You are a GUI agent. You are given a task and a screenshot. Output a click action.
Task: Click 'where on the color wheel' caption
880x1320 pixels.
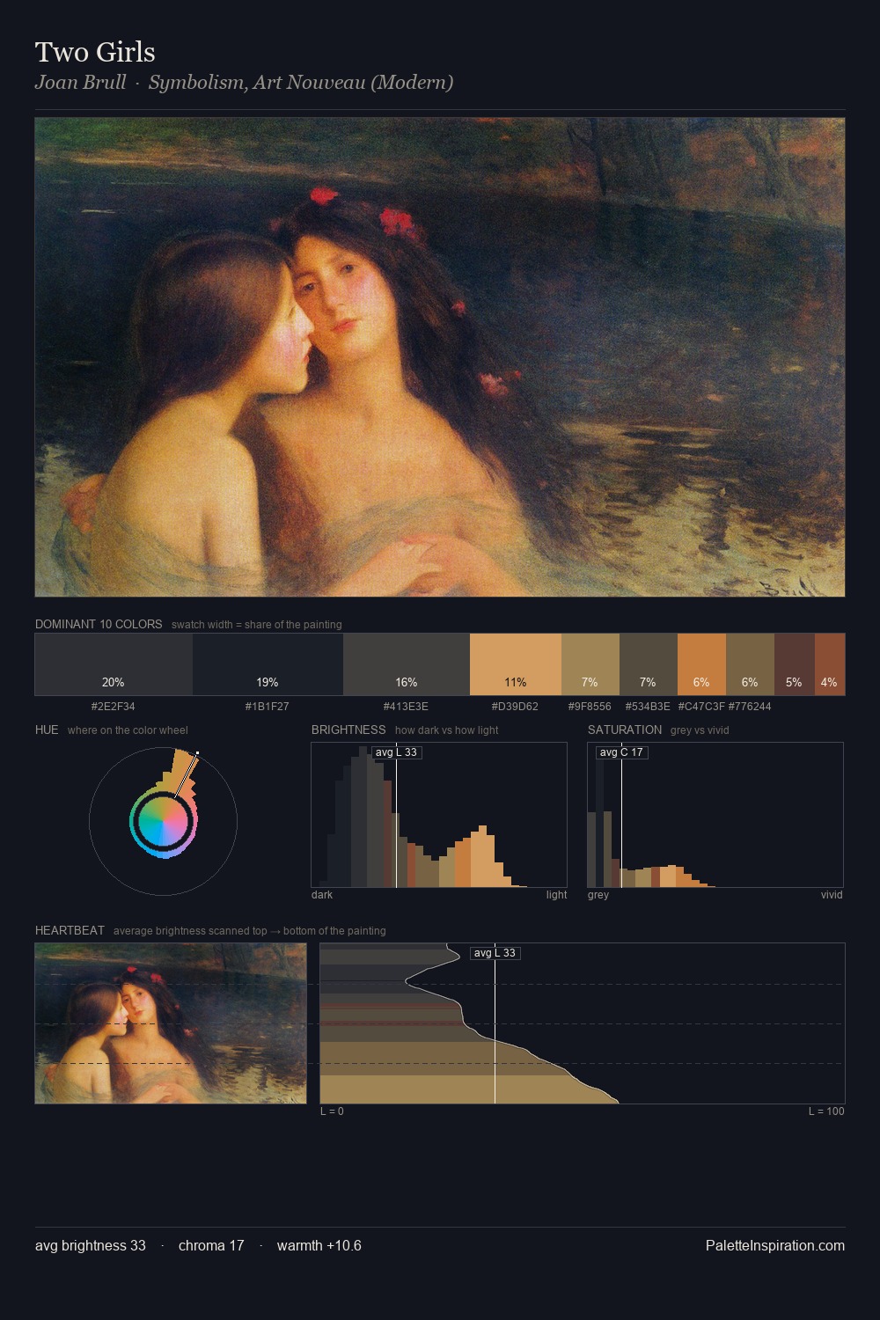[128, 730]
